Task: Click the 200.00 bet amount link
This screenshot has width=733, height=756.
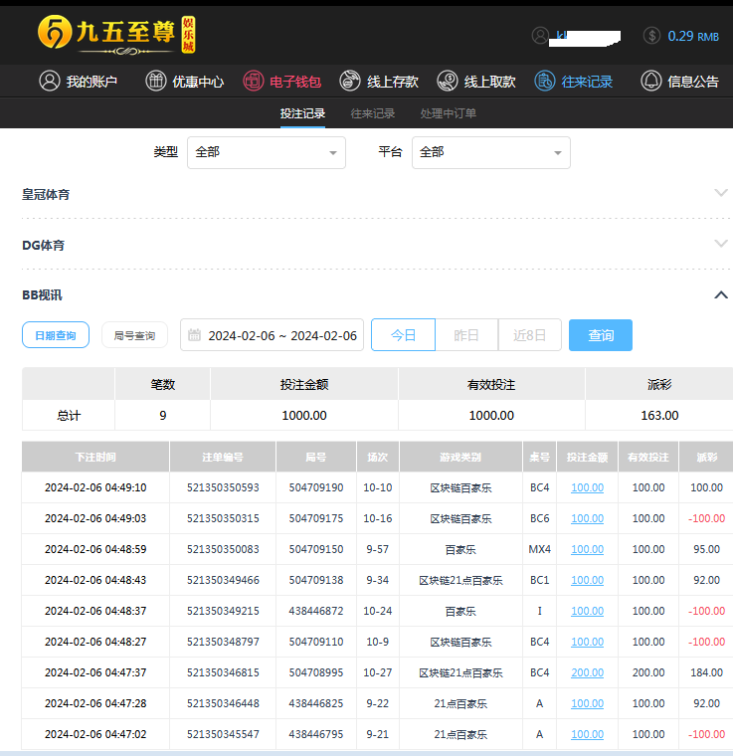Action: pos(587,672)
